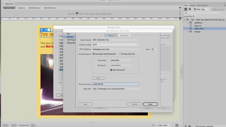Open the Insert panel tab
The width and height of the screenshot is (226, 127).
[x=192, y=5]
